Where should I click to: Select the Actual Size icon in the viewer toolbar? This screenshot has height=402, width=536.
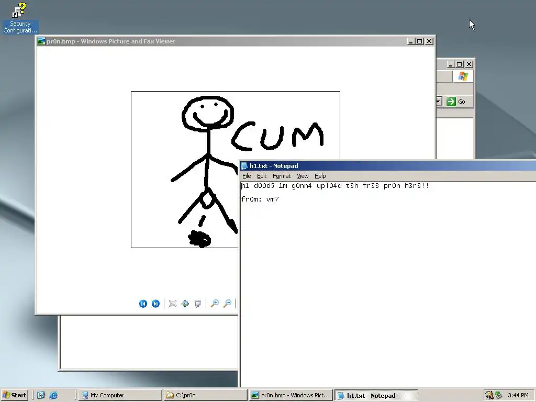tap(185, 304)
